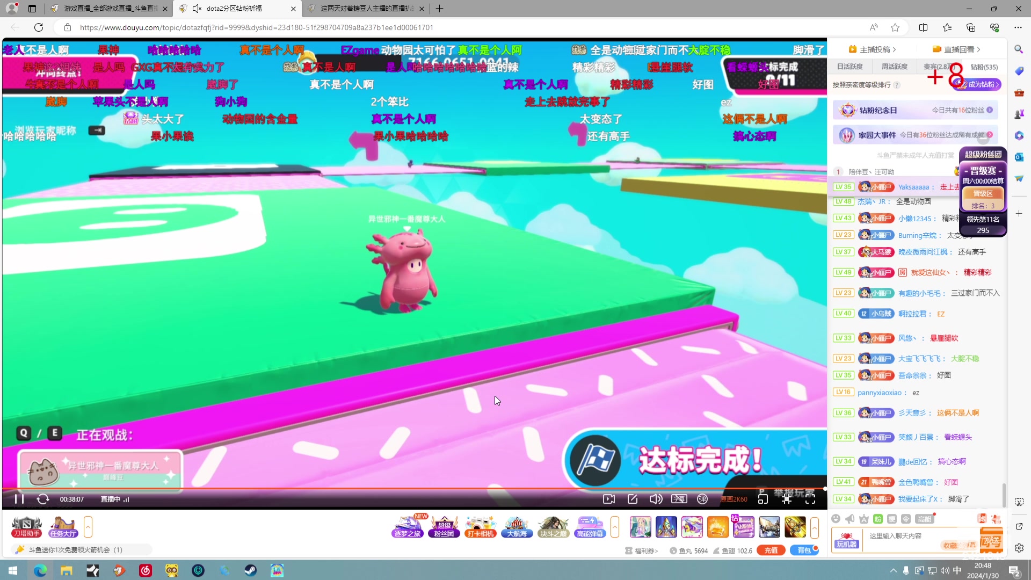Switch to 周活跃度 ranking tab
Image resolution: width=1031 pixels, height=580 pixels.
pos(895,67)
